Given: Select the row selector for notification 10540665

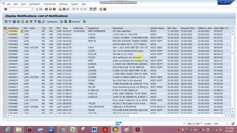Looking at the screenshot, I should coord(5,48).
